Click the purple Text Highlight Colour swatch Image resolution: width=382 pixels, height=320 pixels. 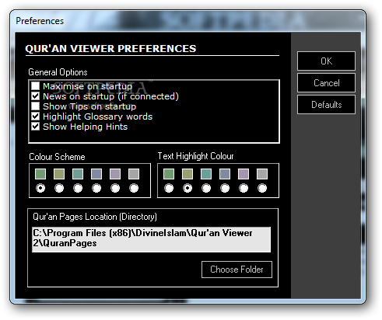coord(244,174)
